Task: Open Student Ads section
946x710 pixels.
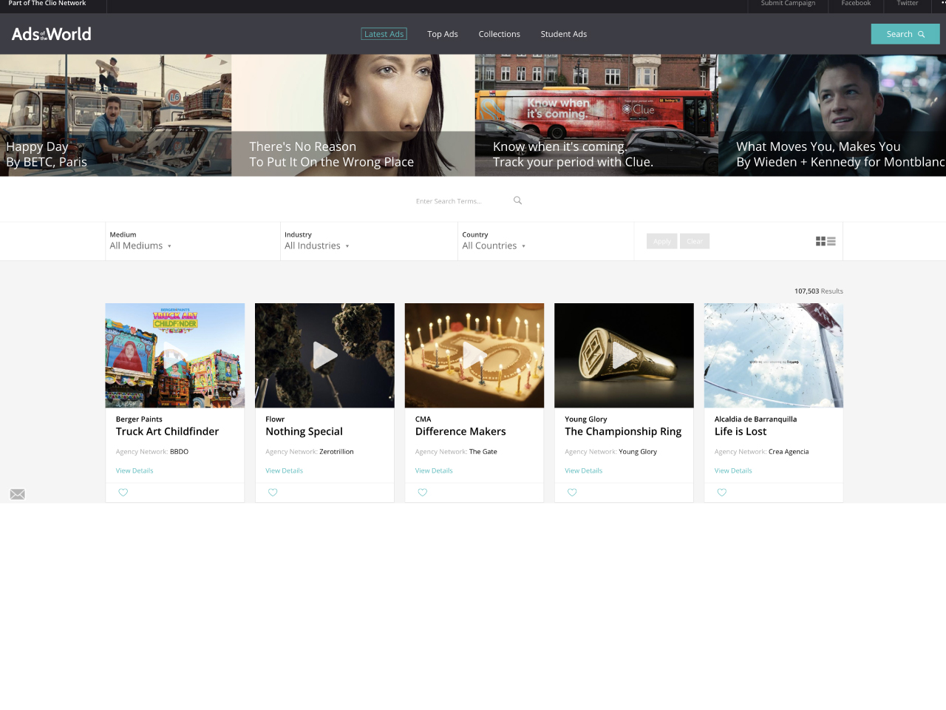Action: [564, 34]
